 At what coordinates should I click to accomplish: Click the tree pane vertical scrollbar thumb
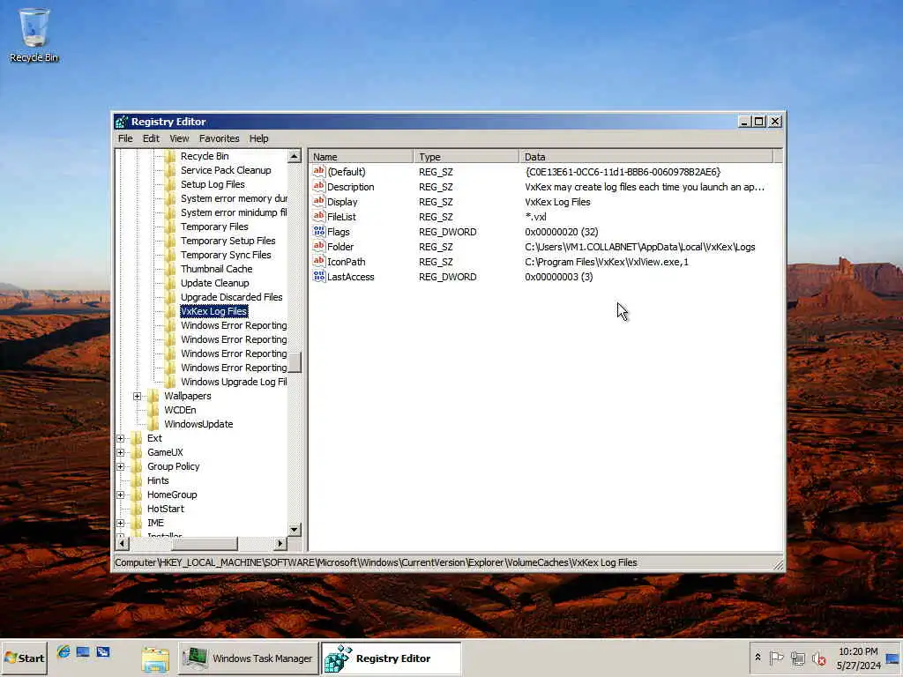(x=295, y=362)
